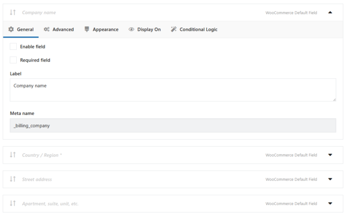Click WooCommerce Default Field text in Street address row
This screenshot has height=217, width=346.
291,179
